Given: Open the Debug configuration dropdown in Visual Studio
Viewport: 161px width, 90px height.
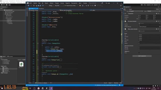Looking at the screenshot, I should (51, 5).
